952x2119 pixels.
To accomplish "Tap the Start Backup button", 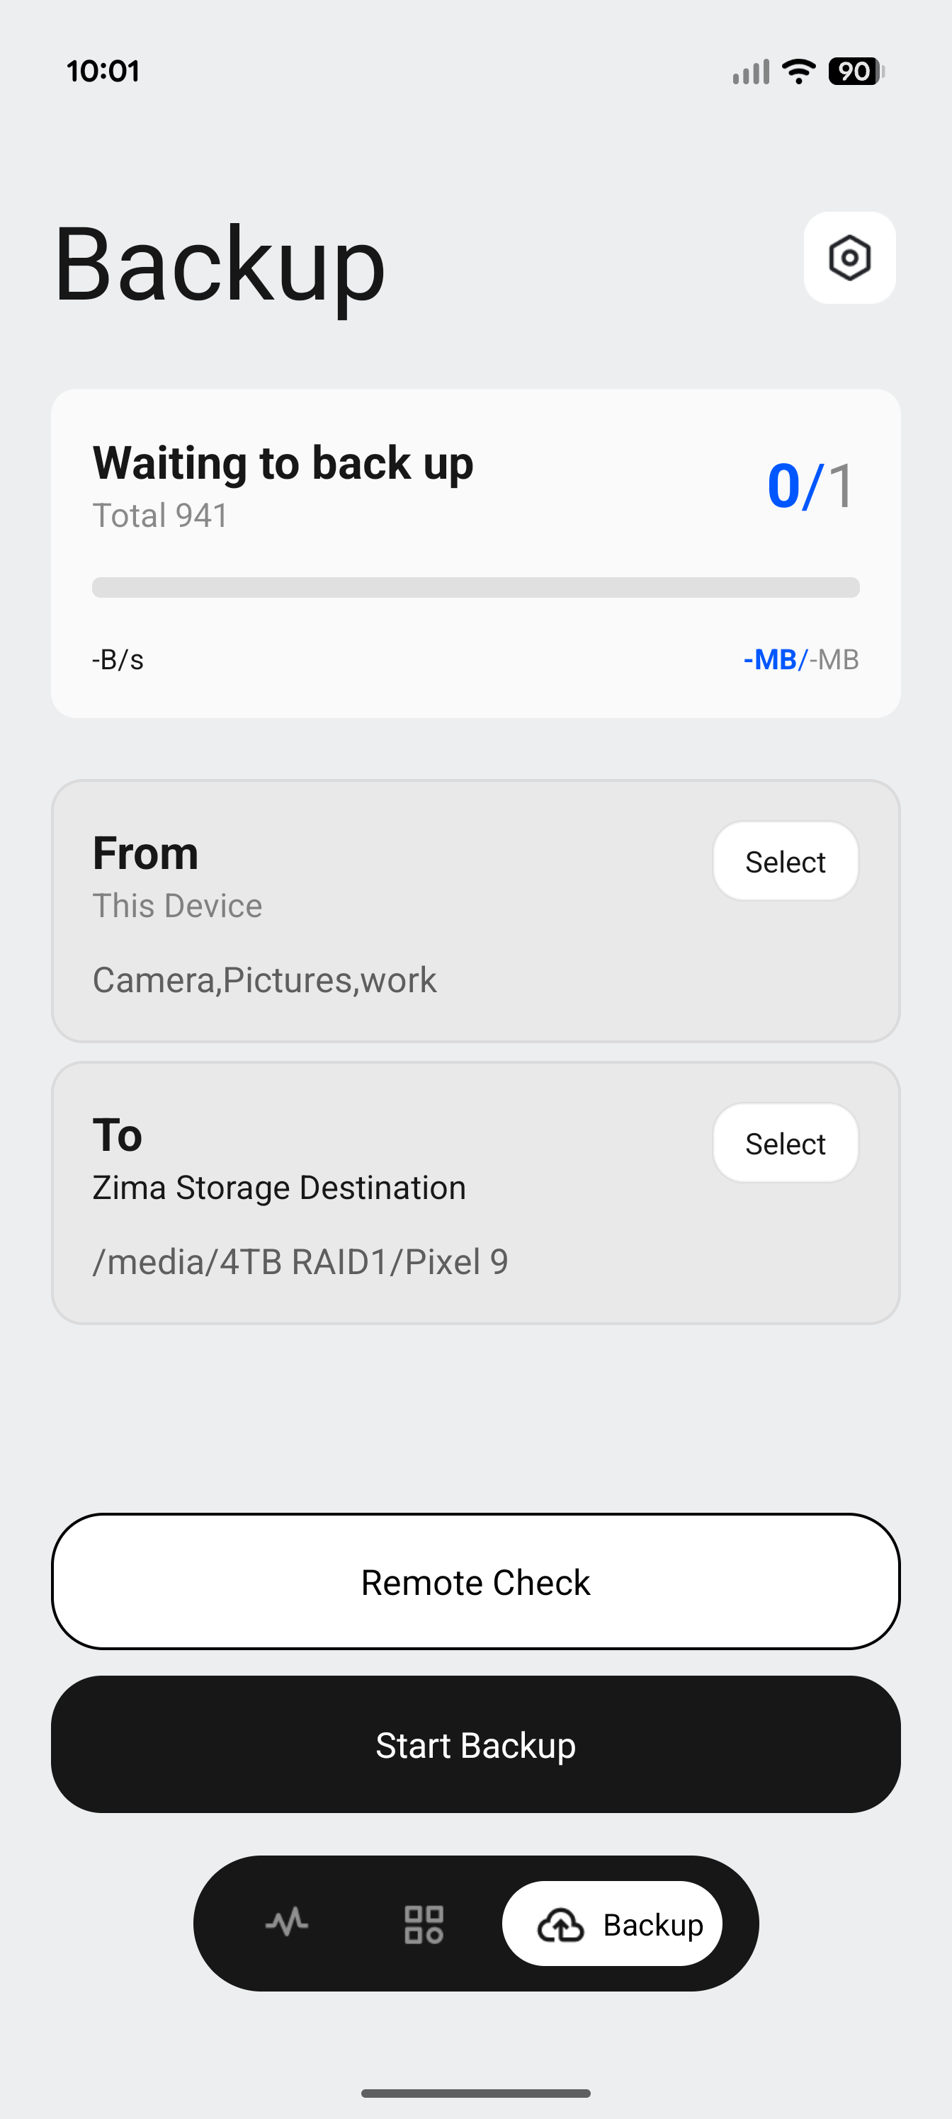I will [x=475, y=1745].
